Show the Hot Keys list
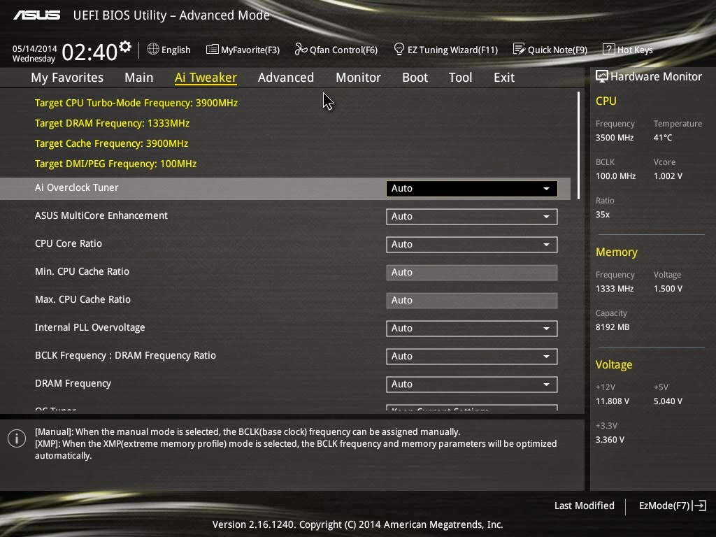Viewport: 716px width, 537px height. (628, 50)
